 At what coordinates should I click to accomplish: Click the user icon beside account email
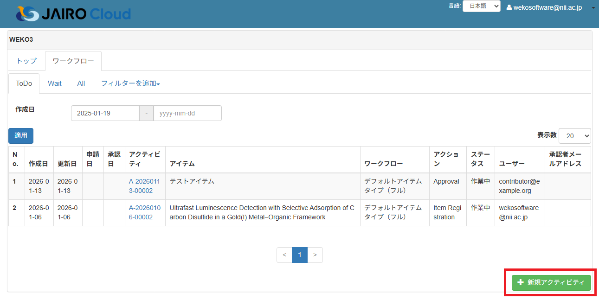click(x=509, y=7)
